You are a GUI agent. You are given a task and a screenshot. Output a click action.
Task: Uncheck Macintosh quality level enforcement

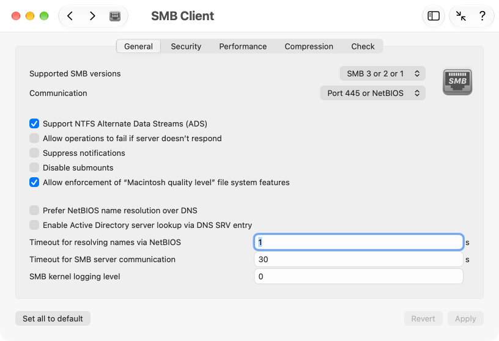34,182
